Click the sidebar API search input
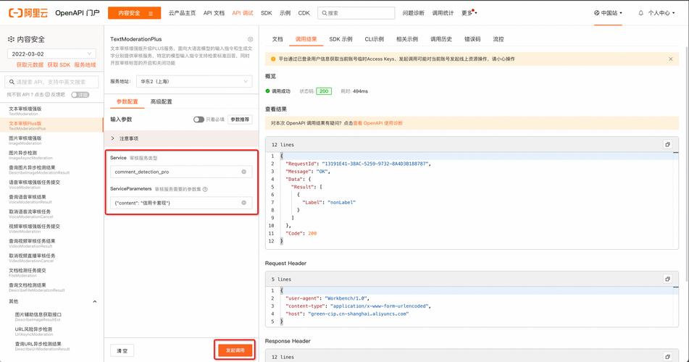Viewport: 689px width, 362px height. coord(52,82)
